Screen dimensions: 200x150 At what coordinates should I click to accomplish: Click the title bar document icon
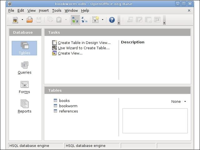click(10, 4)
